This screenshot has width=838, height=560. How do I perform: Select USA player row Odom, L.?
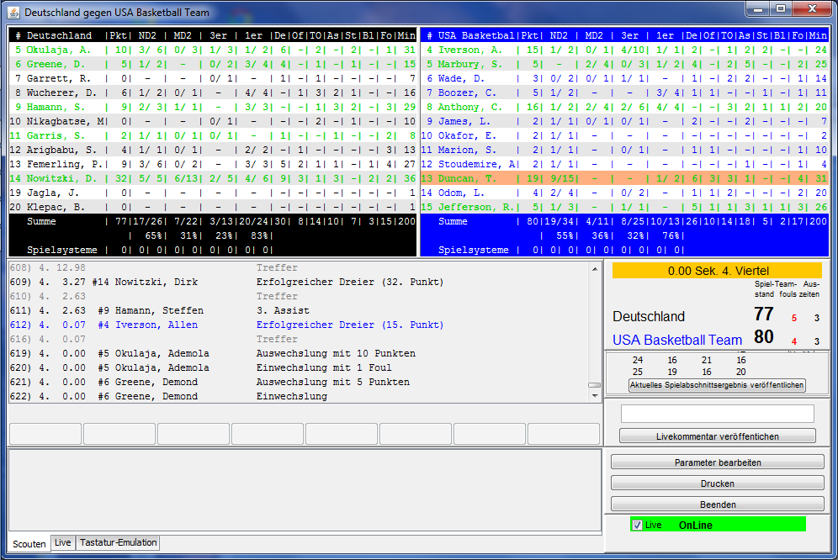(x=624, y=193)
